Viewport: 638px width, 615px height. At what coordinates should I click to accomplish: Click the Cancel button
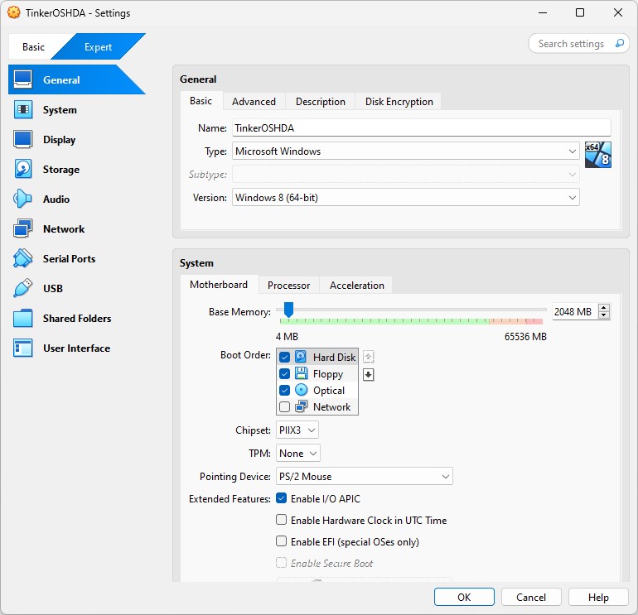tap(531, 597)
